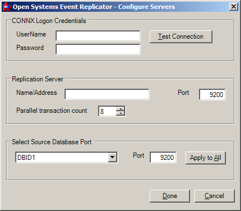Click the Name/Address label
Viewport: 241px width, 211px height.
coord(36,93)
